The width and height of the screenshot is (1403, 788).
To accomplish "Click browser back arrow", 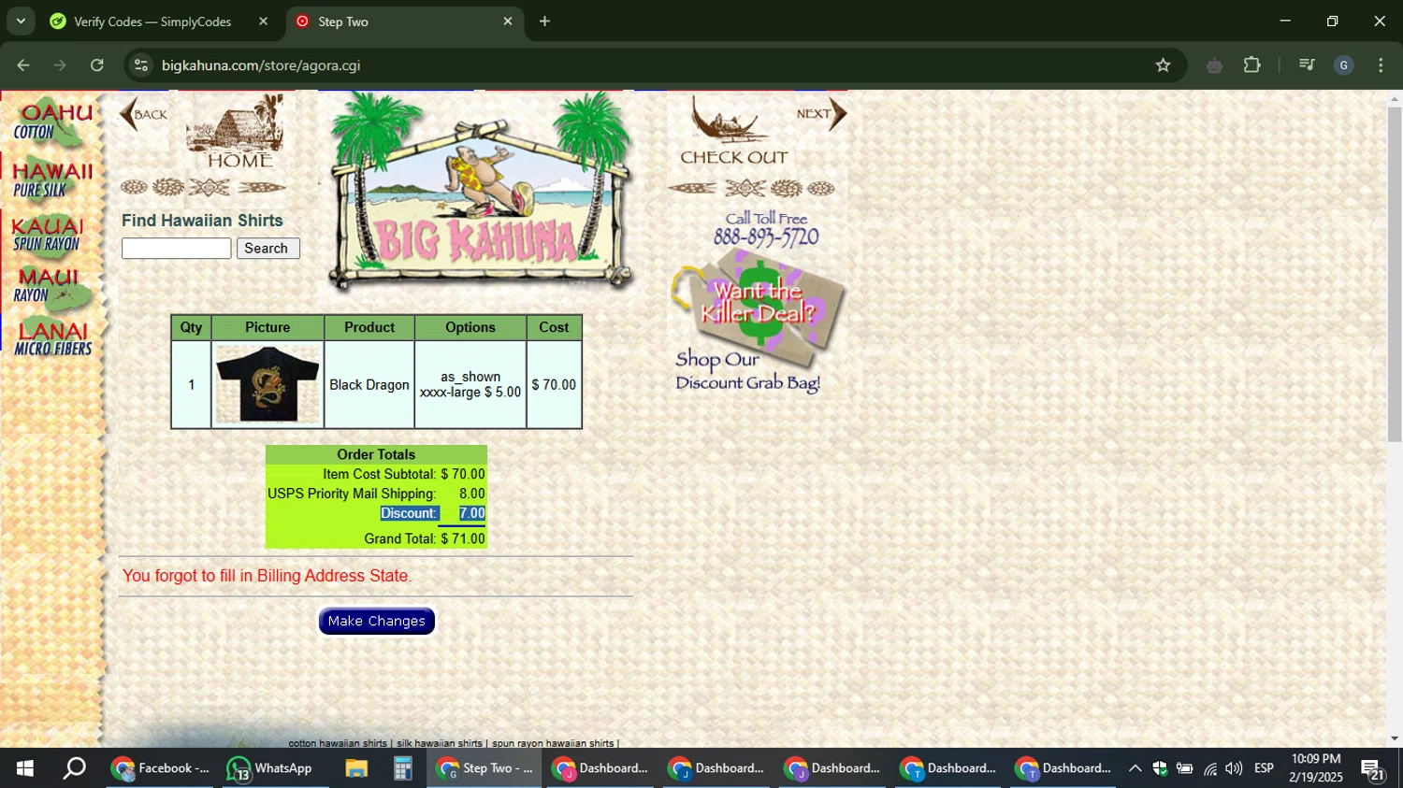I will pyautogui.click(x=23, y=65).
